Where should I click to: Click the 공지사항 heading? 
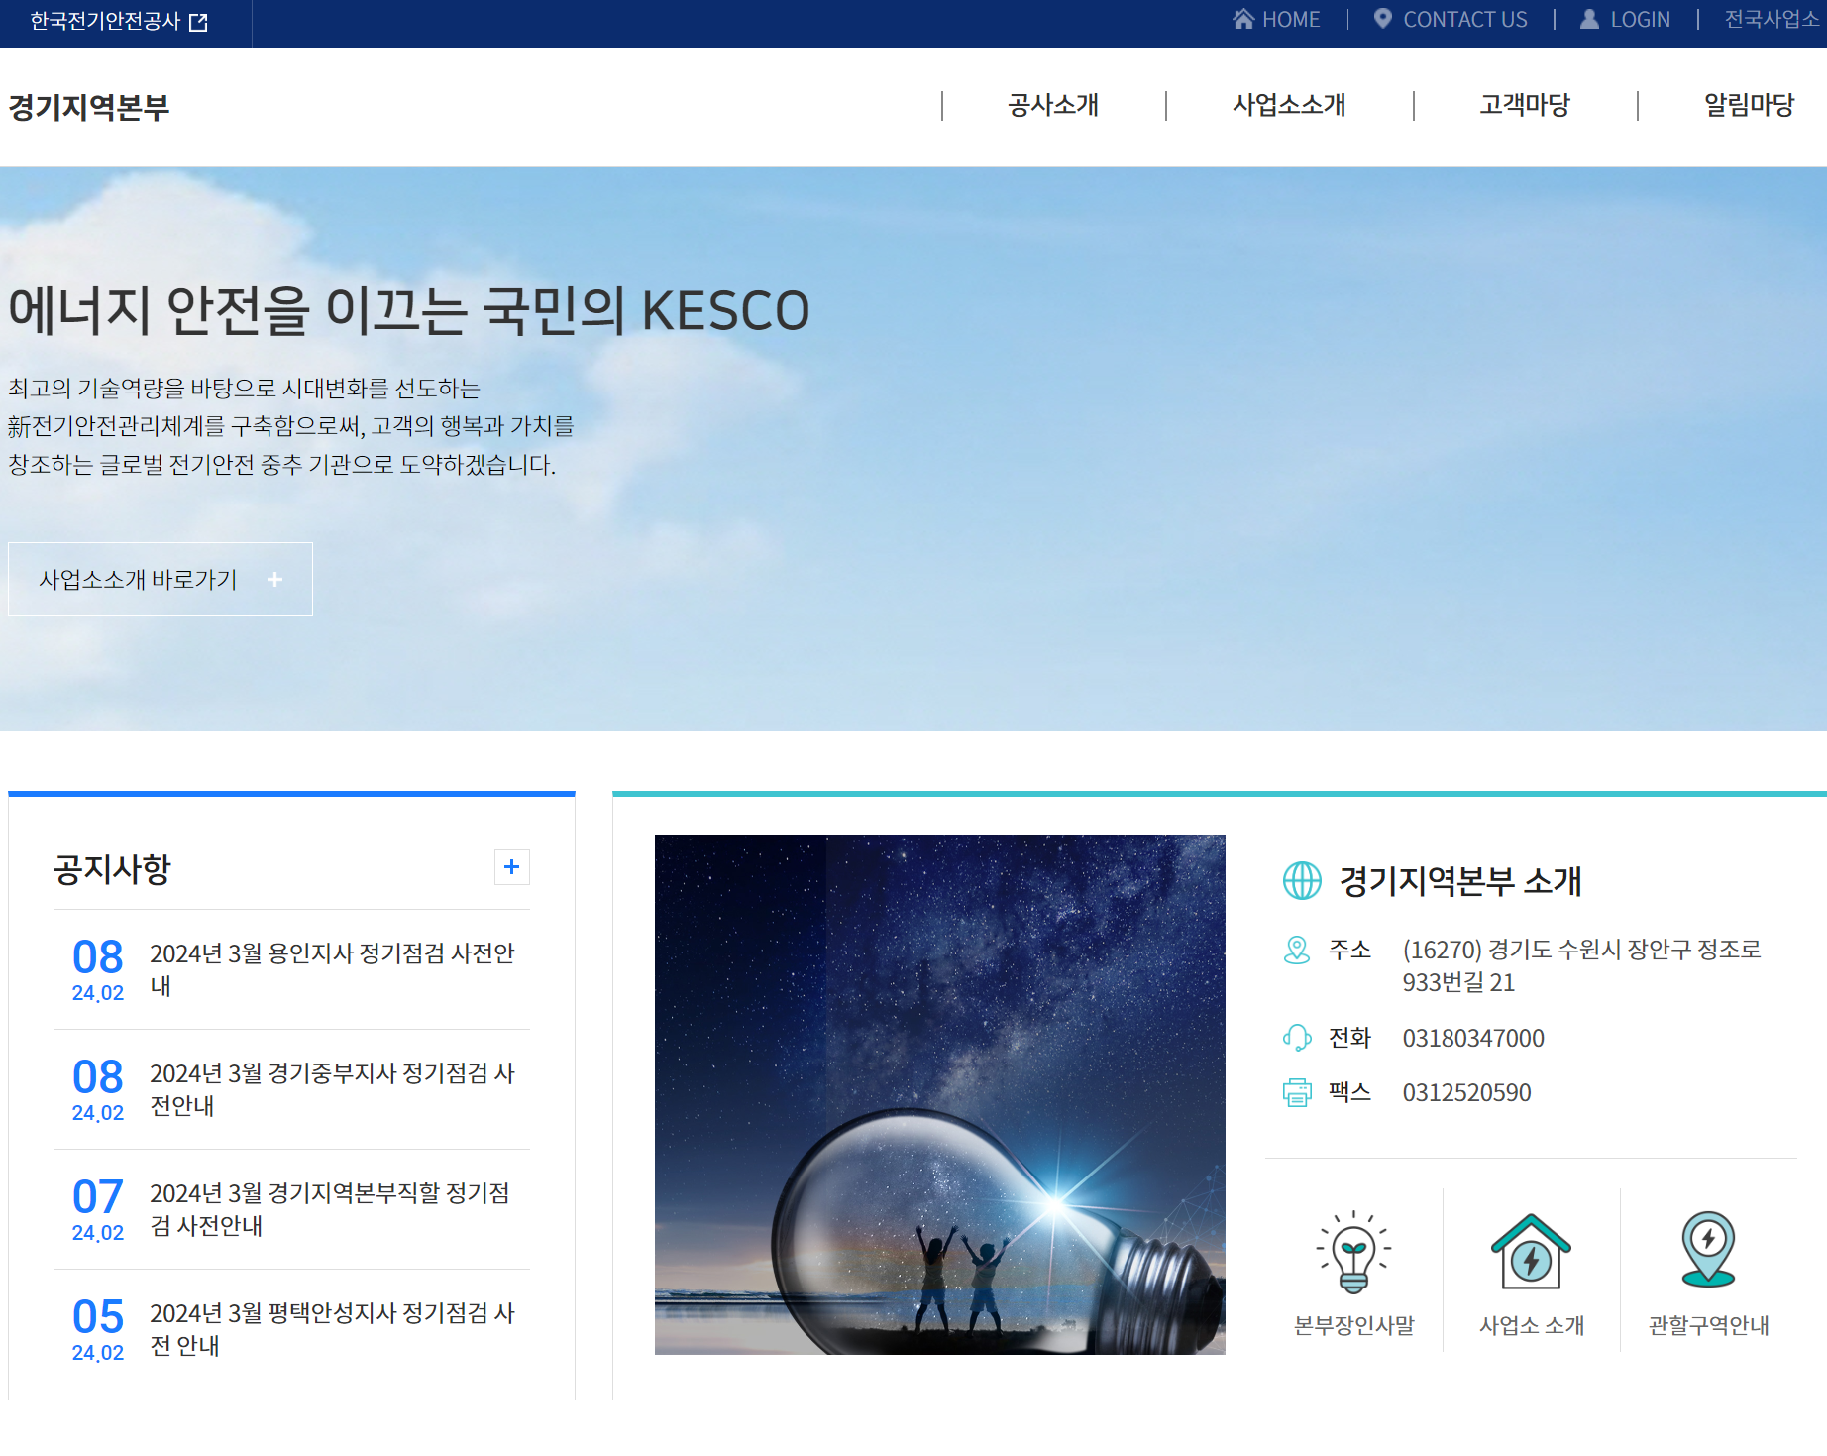pos(112,869)
